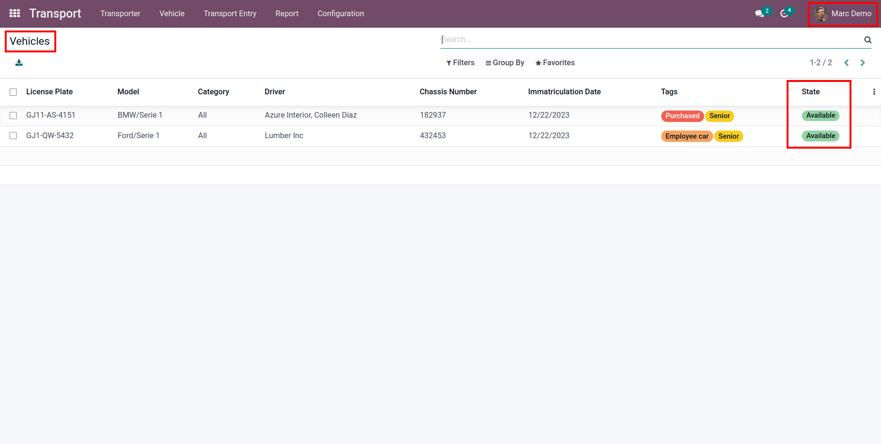Click chassis number 432453
Viewport: 881px width, 444px height.
click(433, 135)
